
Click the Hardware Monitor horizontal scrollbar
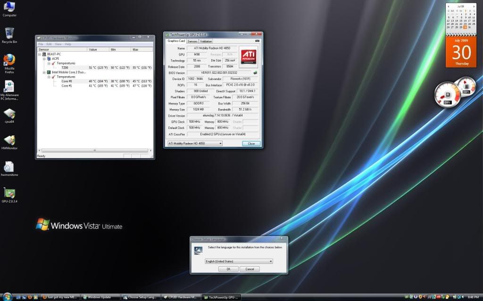pyautogui.click(x=95, y=150)
